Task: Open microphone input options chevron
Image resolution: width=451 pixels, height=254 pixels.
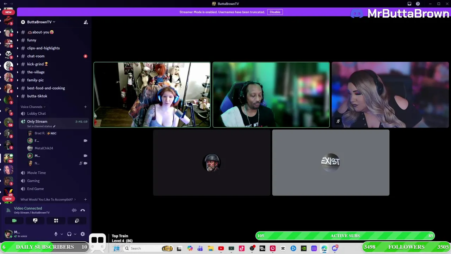Action: [x=62, y=234]
